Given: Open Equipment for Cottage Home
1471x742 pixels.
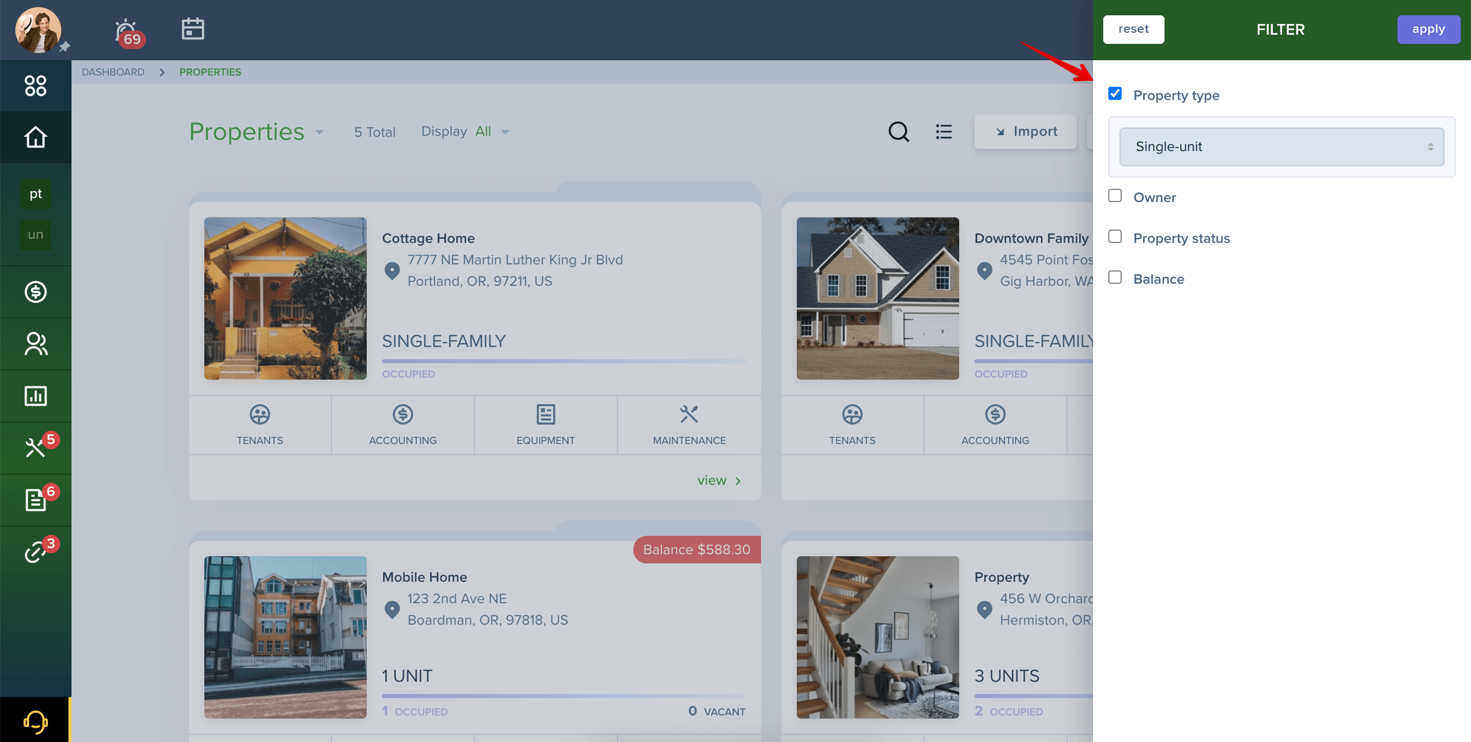Looking at the screenshot, I should [545, 425].
